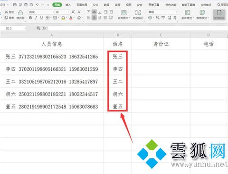Toggle Bold formatting

pyautogui.click(x=30, y=18)
